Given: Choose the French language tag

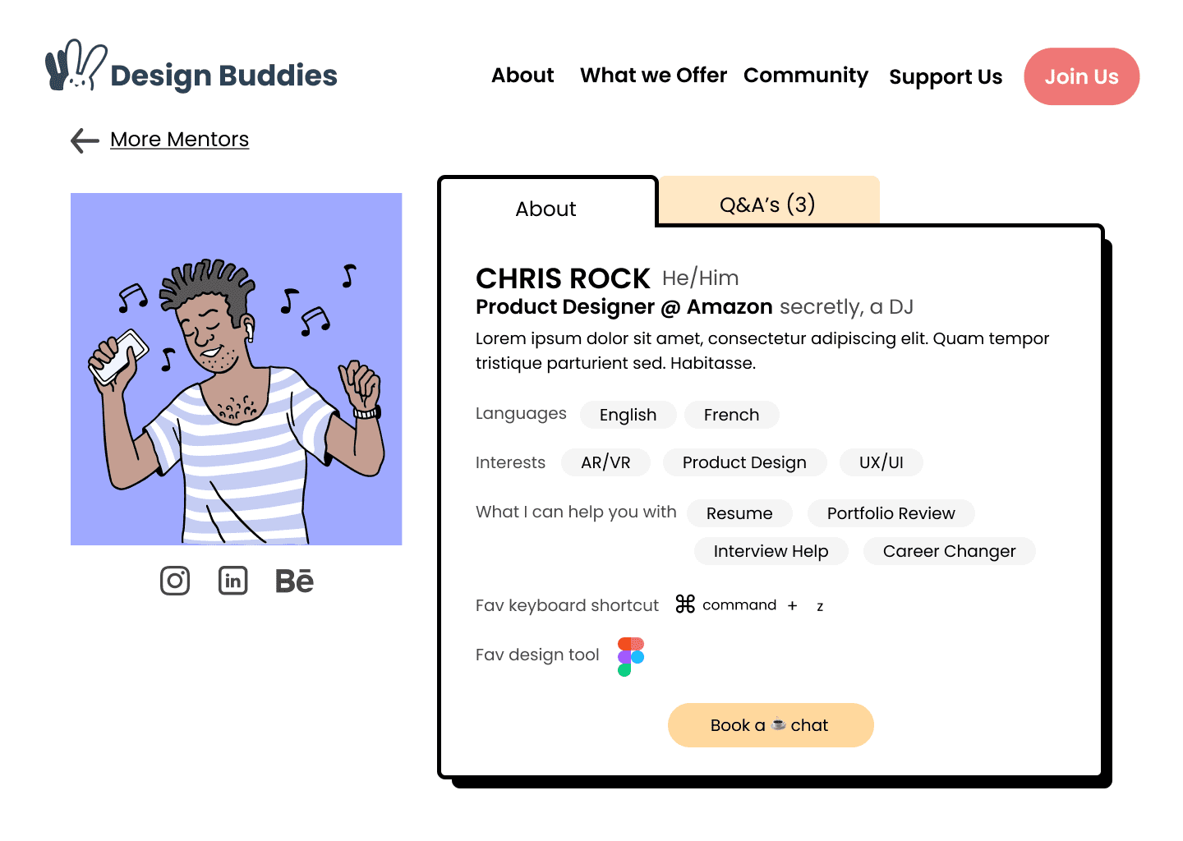Looking at the screenshot, I should [731, 415].
